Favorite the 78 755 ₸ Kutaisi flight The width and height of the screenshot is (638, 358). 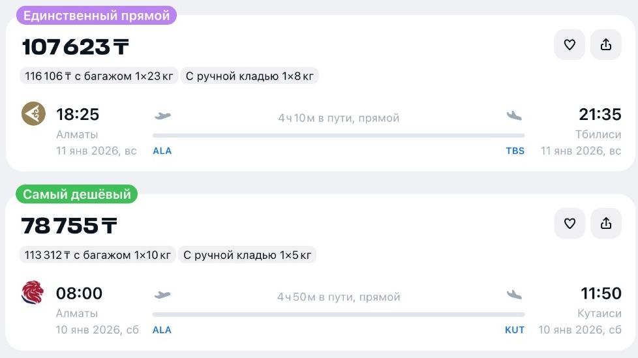[x=570, y=224]
